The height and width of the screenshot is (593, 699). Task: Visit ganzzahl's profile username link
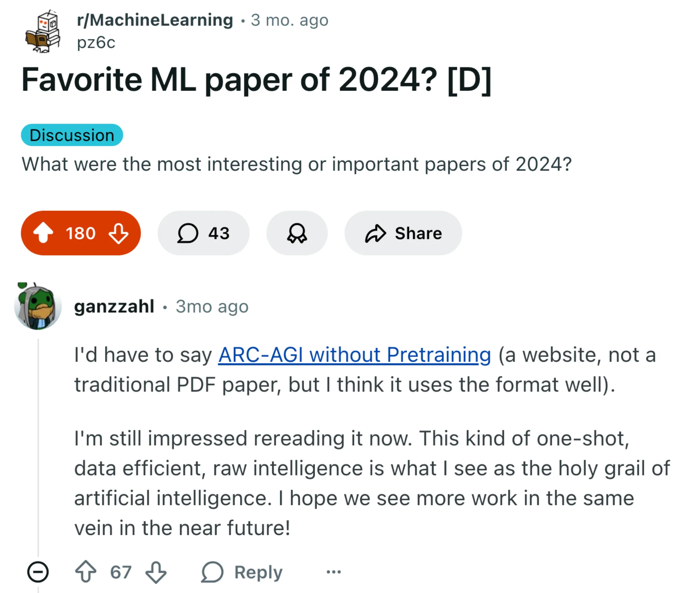click(114, 306)
